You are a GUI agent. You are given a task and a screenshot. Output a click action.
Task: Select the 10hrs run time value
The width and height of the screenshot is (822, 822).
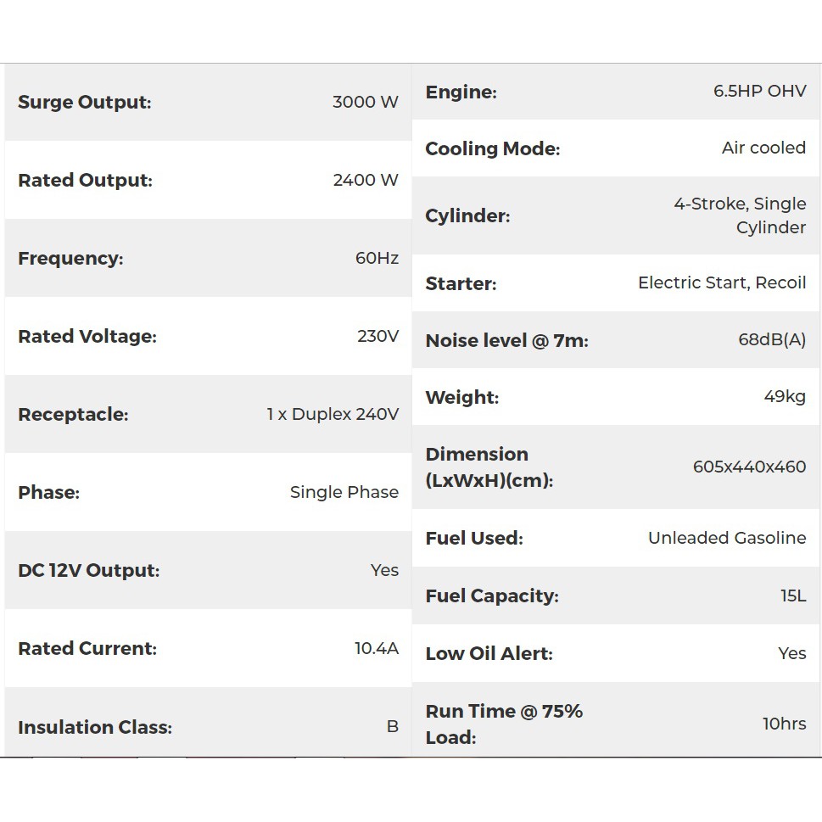tap(784, 724)
